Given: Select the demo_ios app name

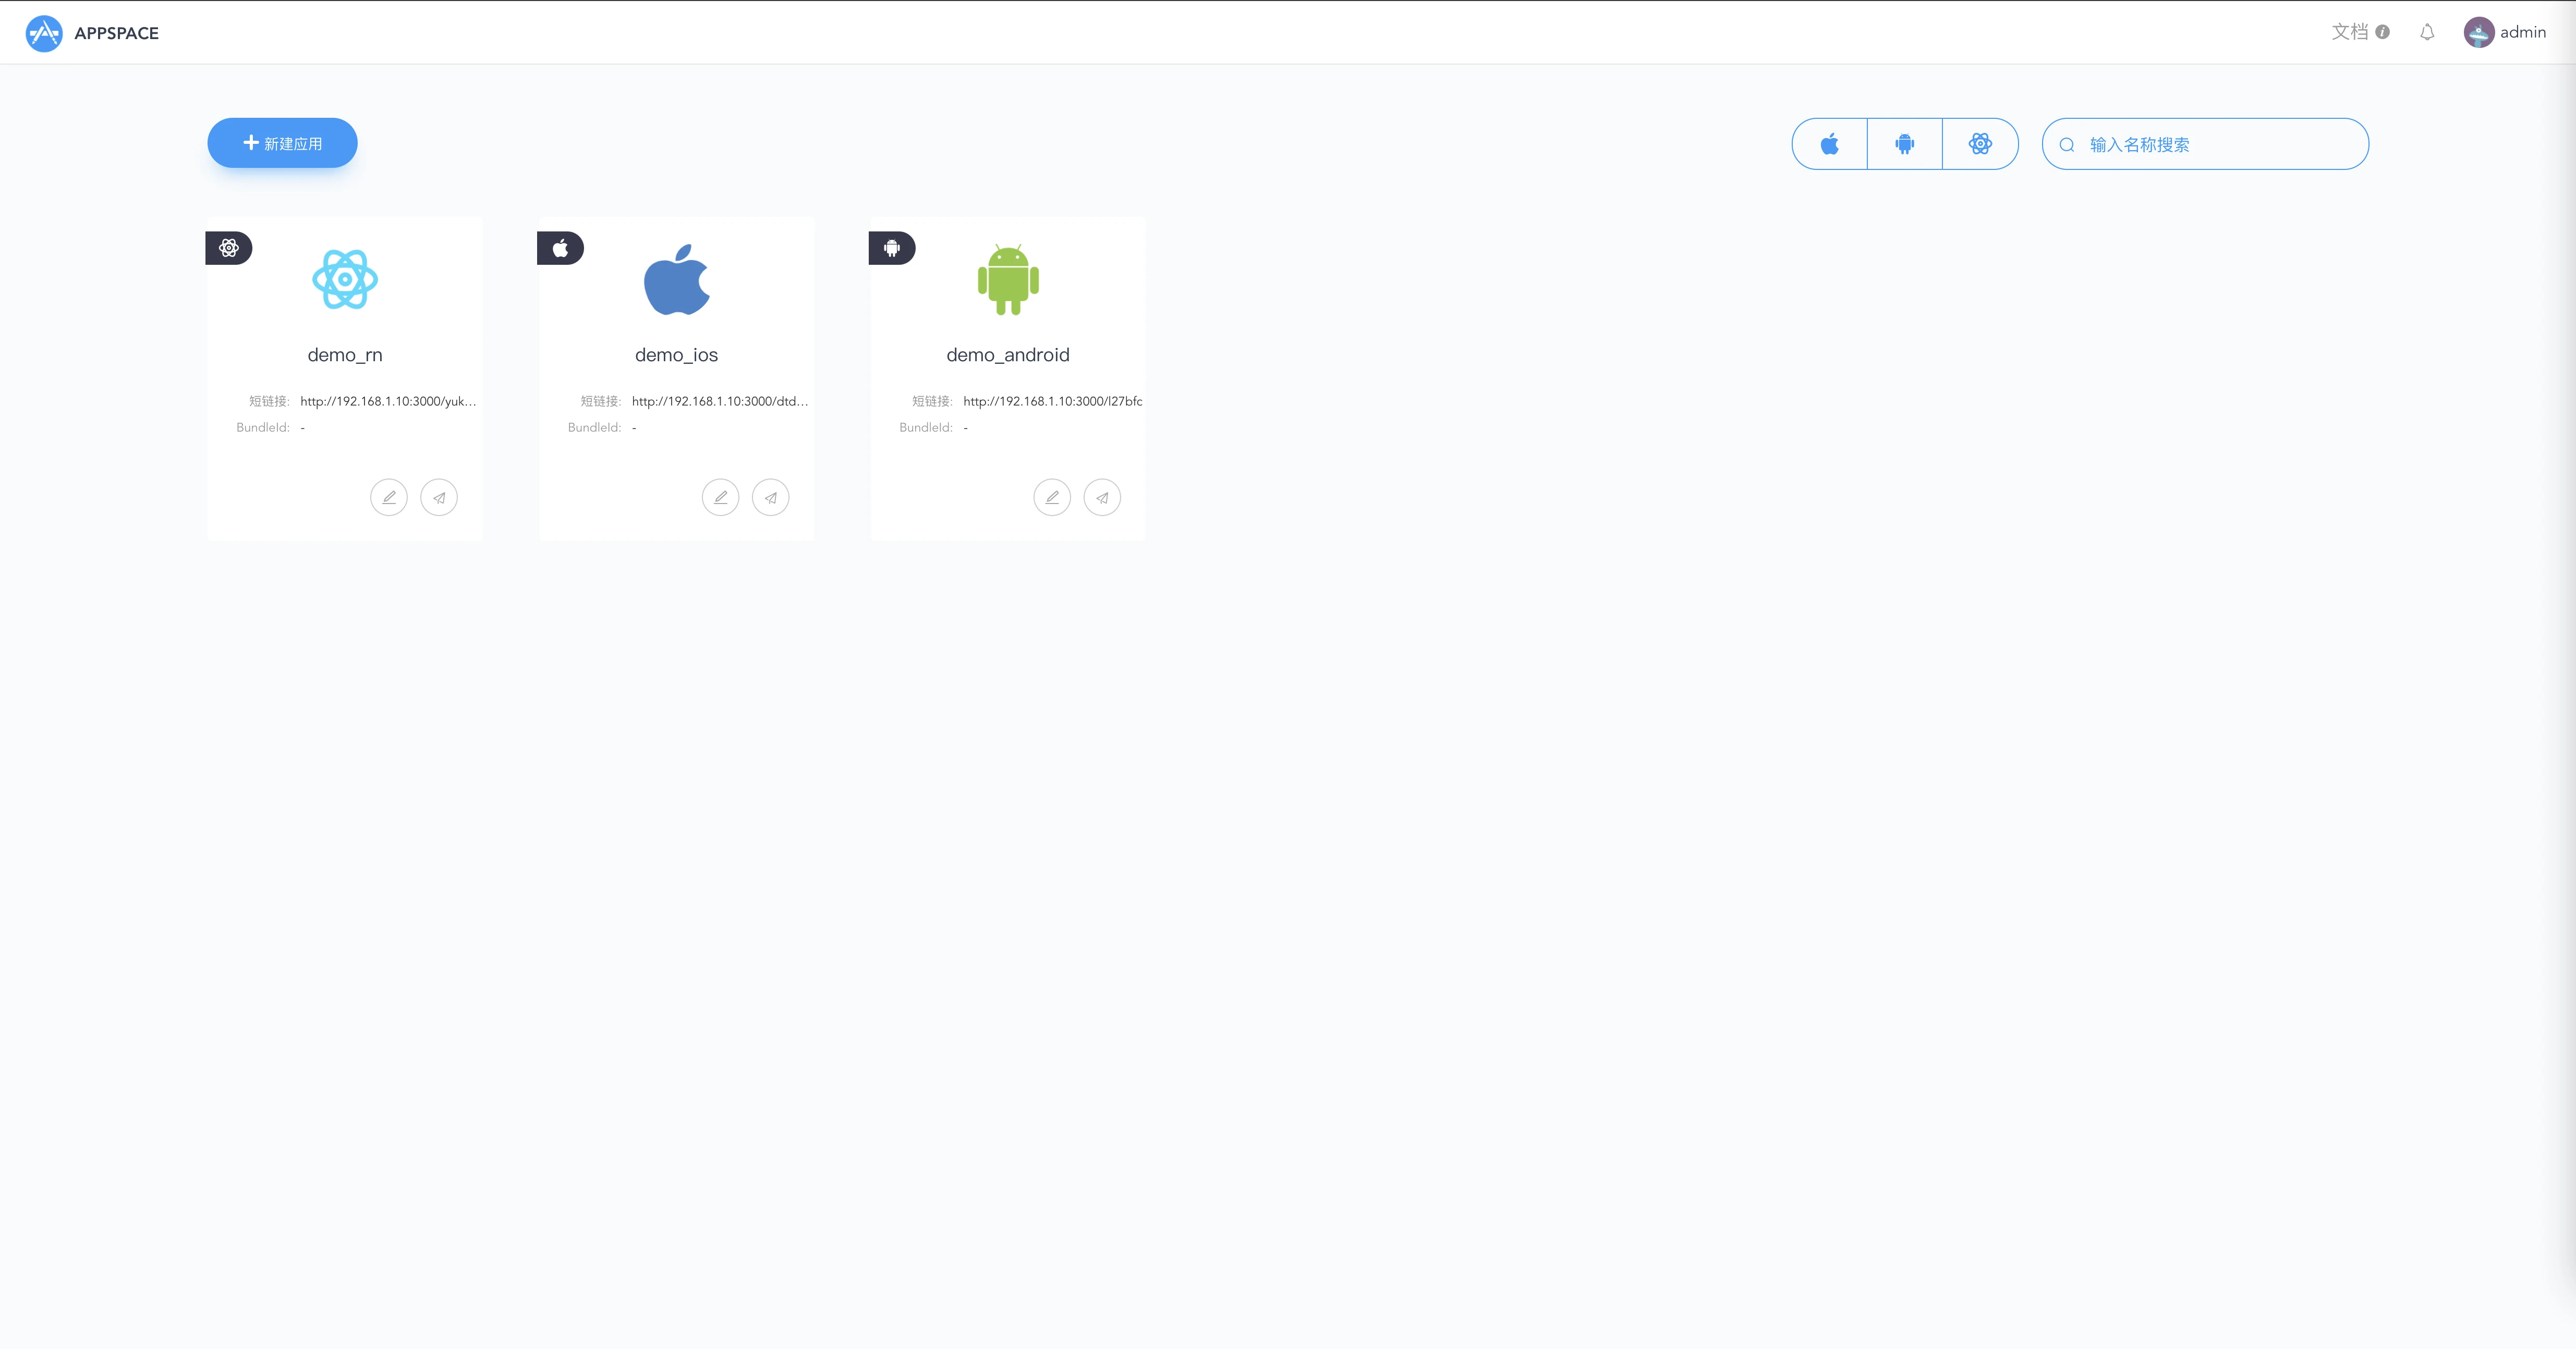Looking at the screenshot, I should (x=677, y=355).
